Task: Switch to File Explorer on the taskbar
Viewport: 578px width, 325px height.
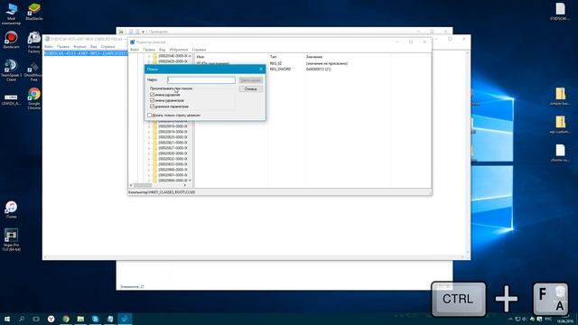Action: pos(80,319)
